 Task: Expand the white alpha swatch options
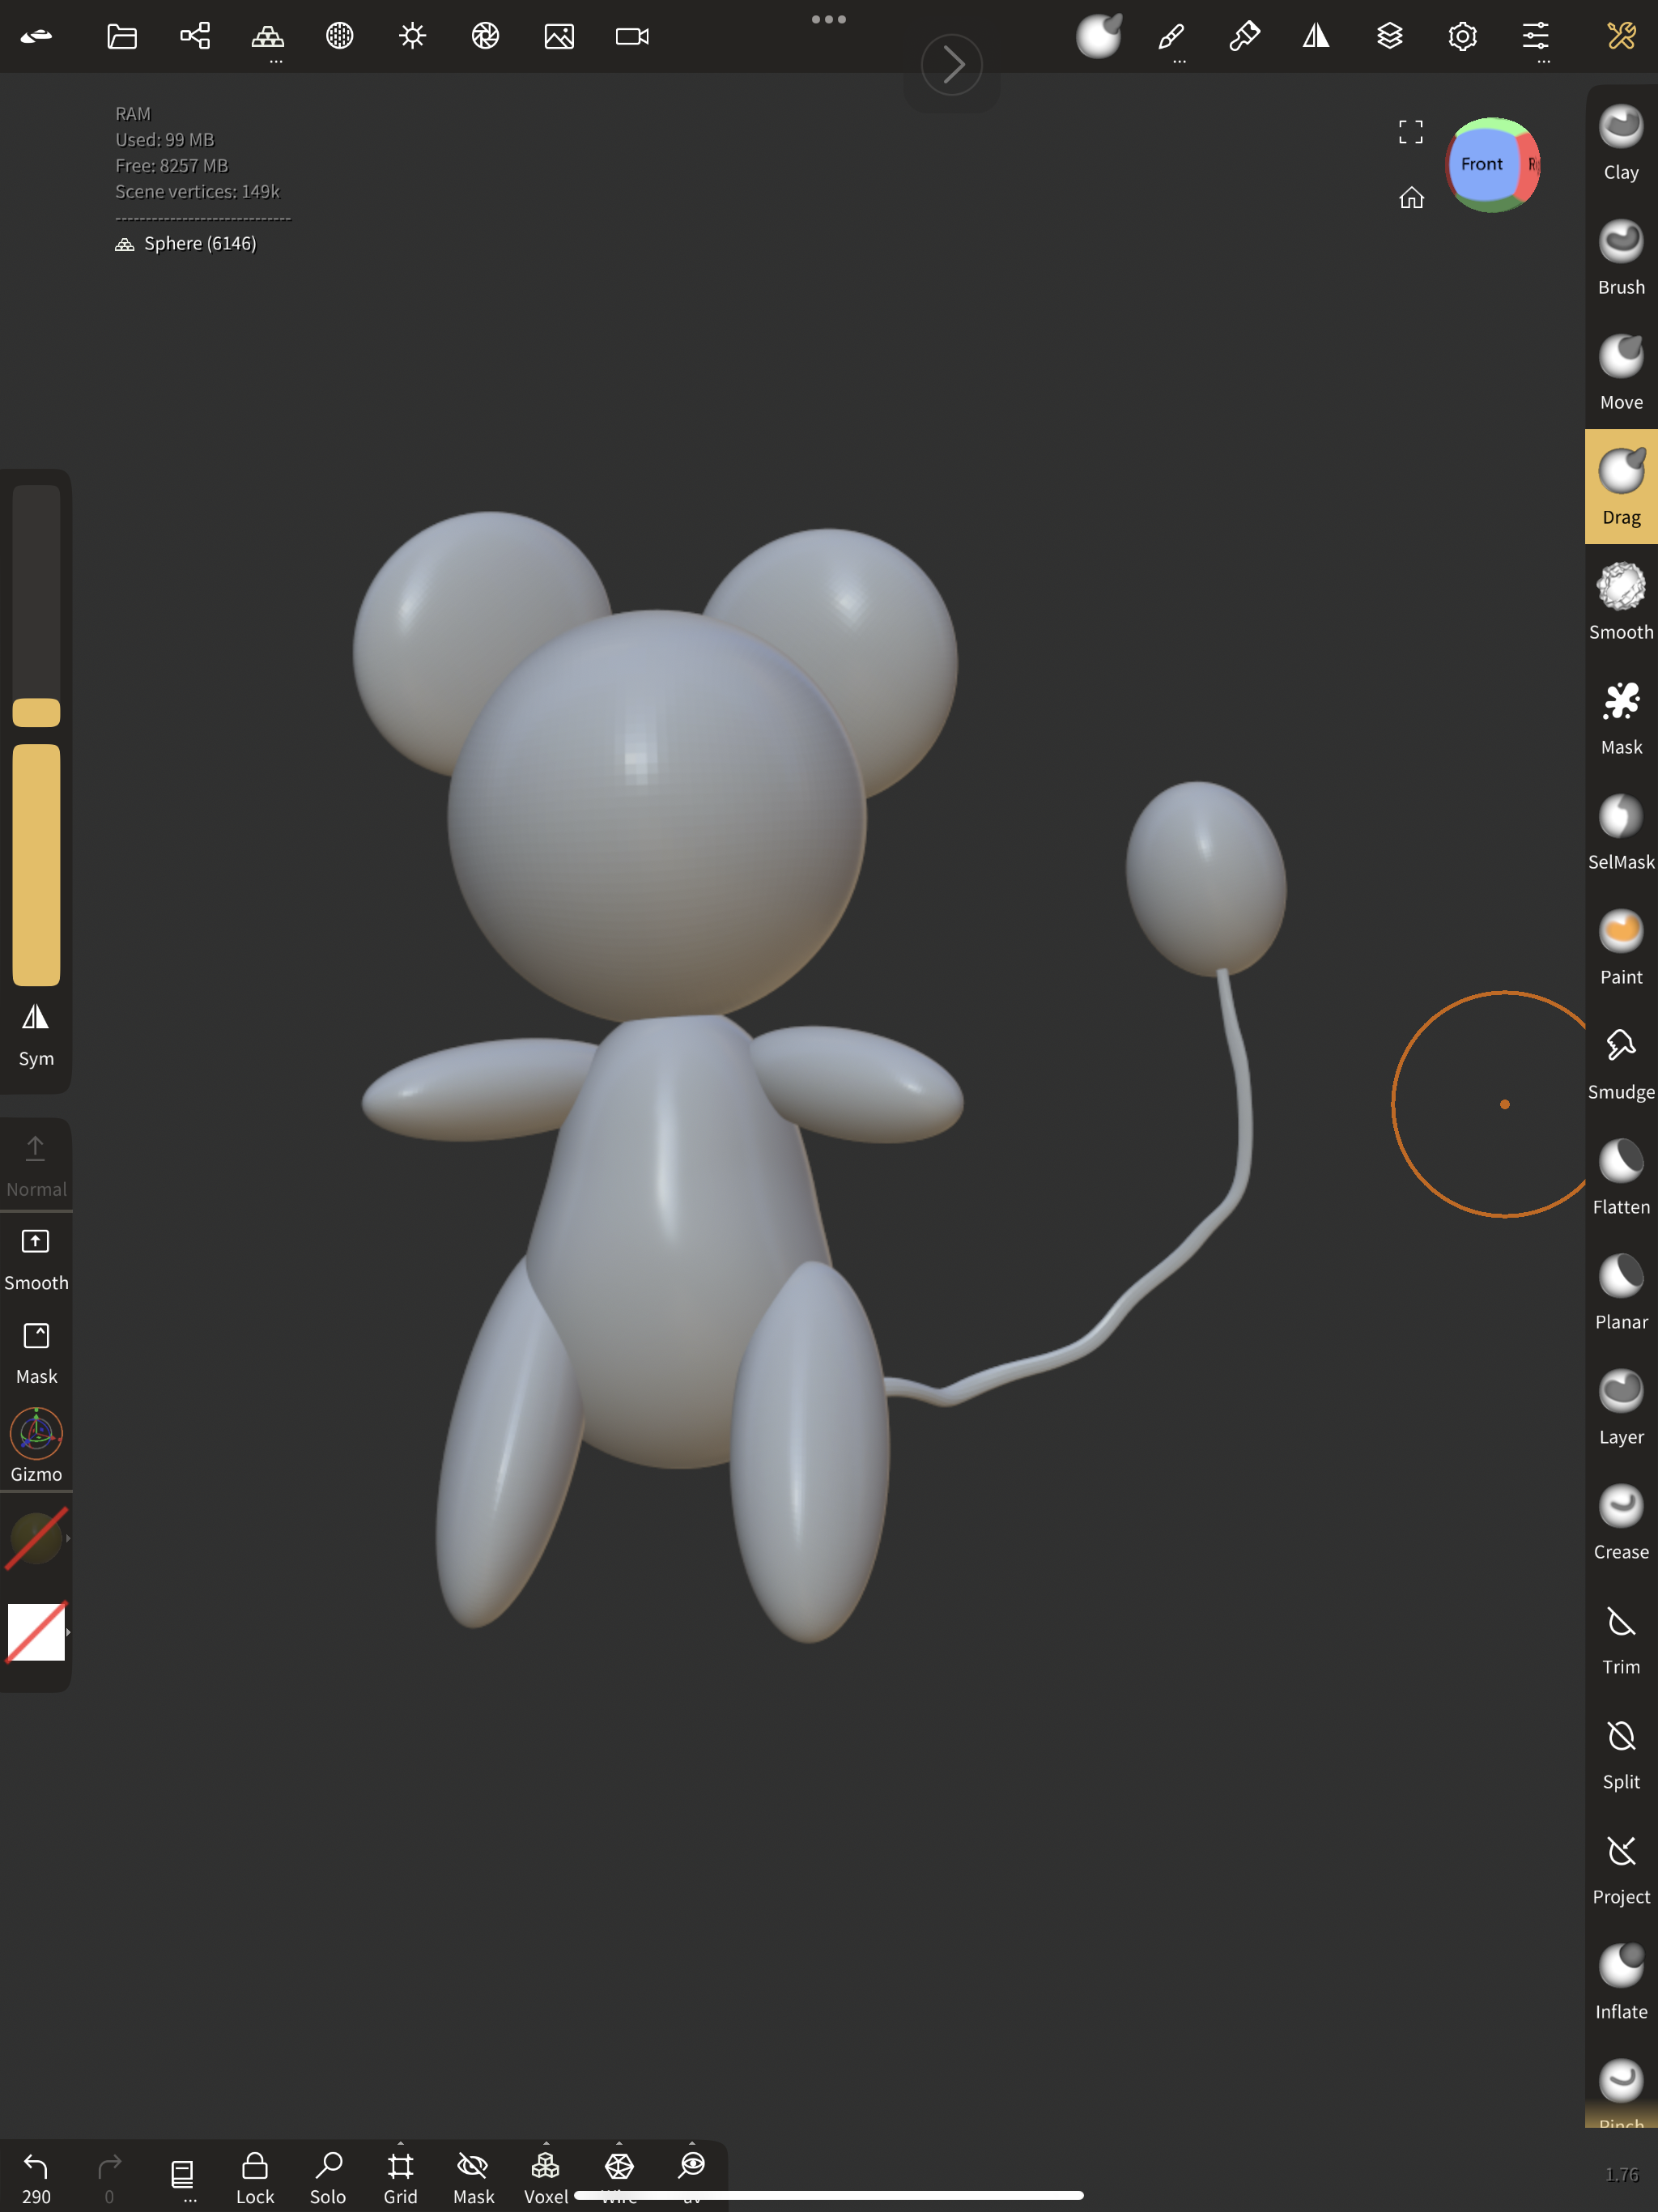pyautogui.click(x=67, y=1632)
